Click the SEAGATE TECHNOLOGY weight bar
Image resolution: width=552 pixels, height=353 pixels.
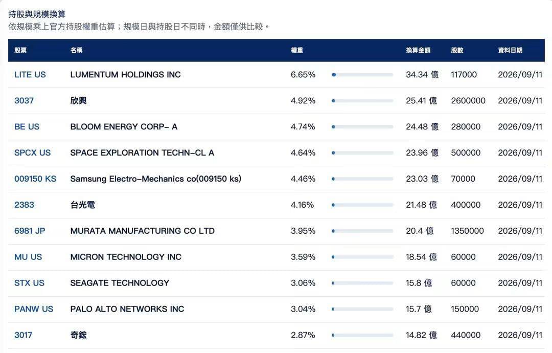[362, 283]
